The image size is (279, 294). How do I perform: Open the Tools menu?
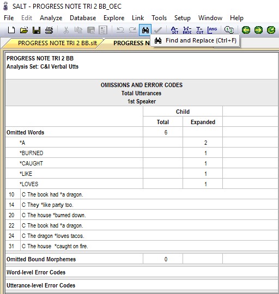pos(159,18)
